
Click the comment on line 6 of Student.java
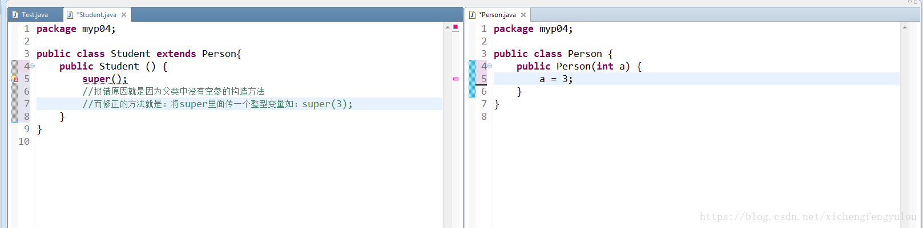point(174,91)
